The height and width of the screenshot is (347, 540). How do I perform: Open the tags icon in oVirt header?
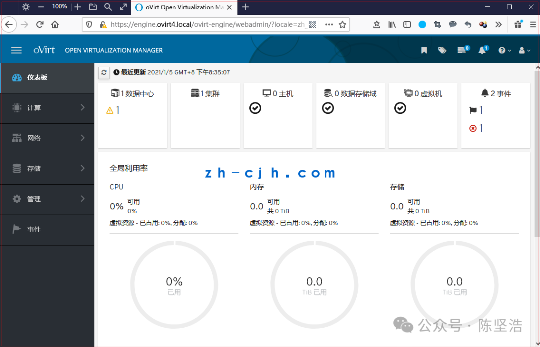(442, 50)
